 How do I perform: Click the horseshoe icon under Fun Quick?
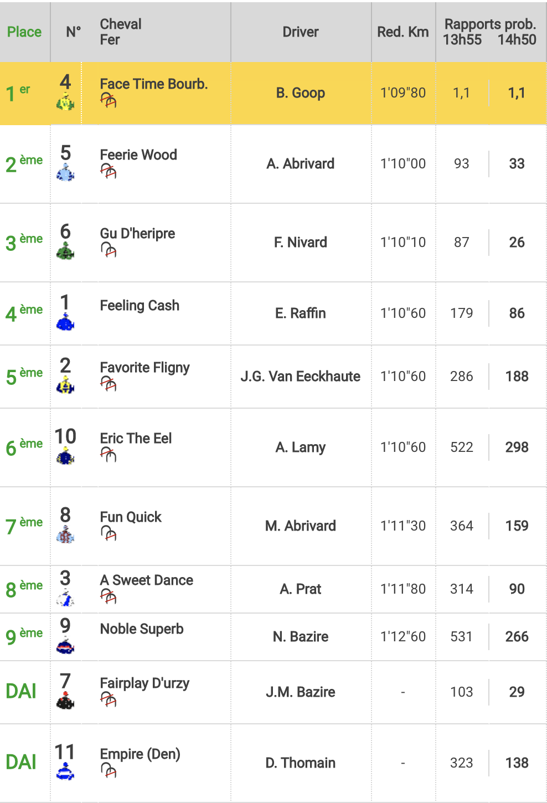click(x=109, y=533)
